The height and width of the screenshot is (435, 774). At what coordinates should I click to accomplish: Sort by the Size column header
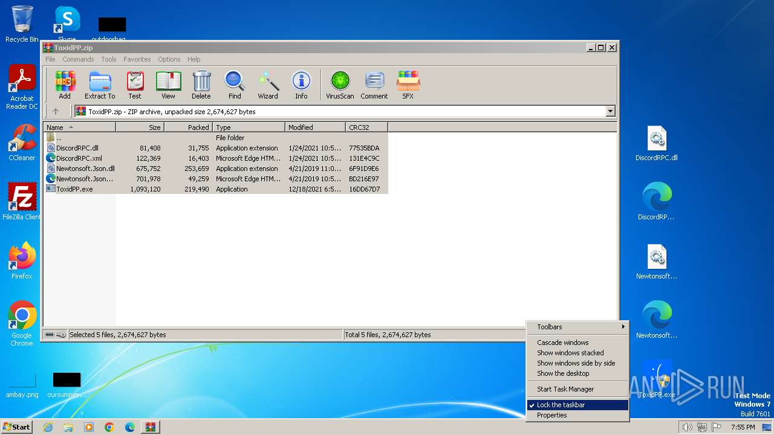pos(140,127)
